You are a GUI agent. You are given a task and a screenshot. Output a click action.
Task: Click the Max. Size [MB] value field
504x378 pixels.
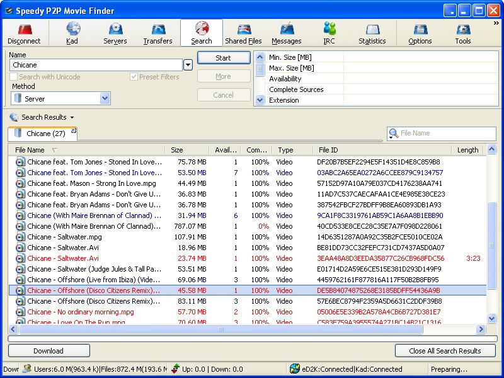click(x=420, y=68)
